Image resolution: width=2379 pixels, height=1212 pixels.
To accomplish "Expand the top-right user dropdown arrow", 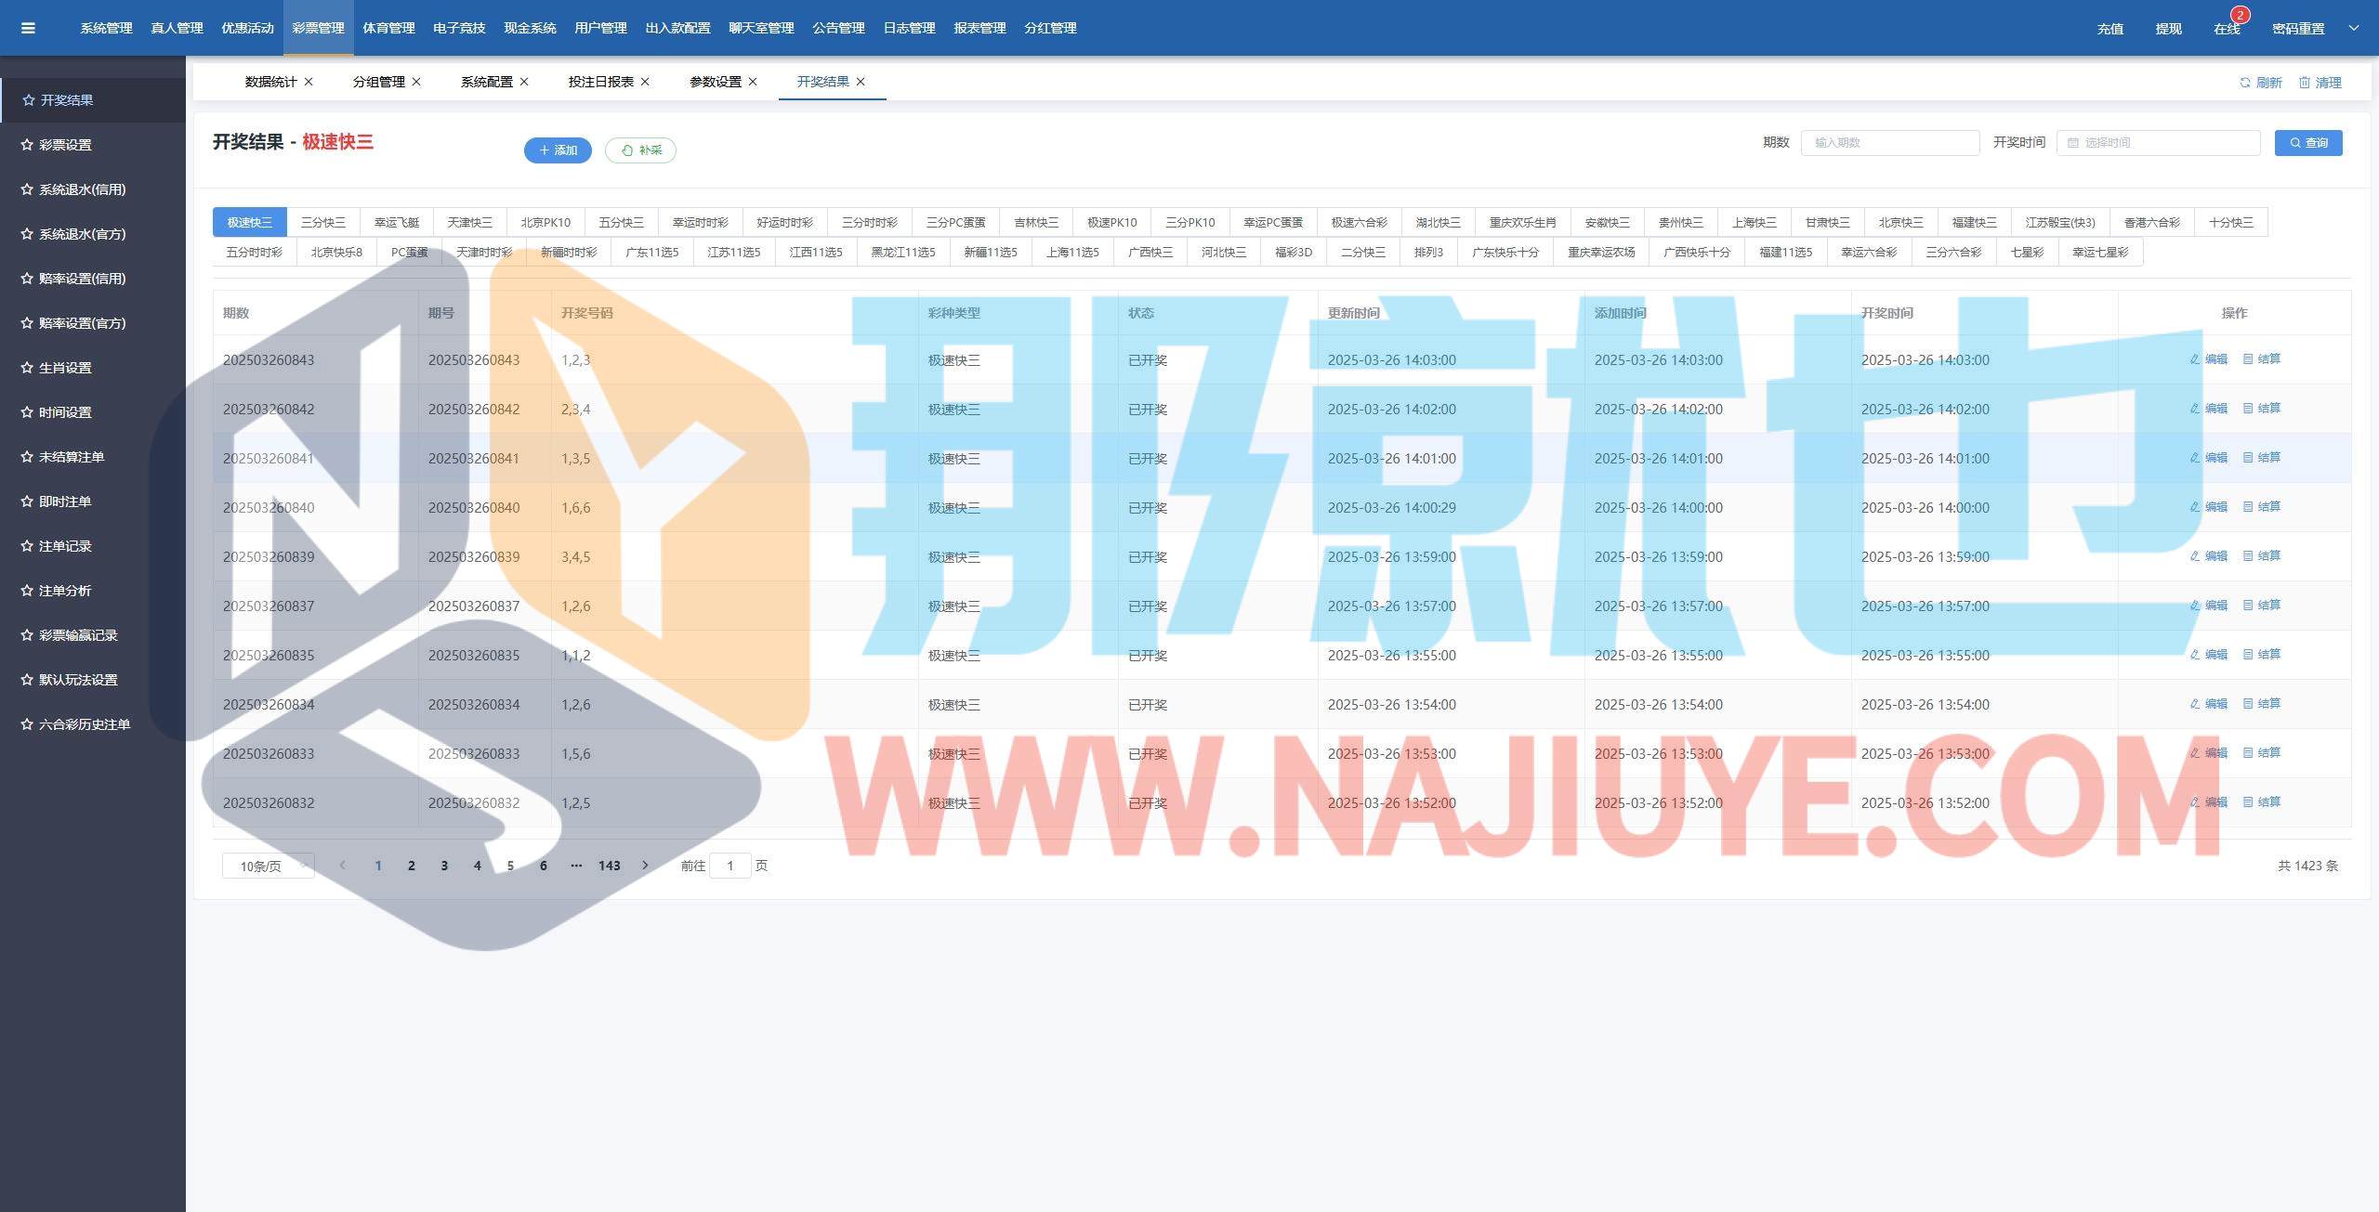I will (2354, 28).
